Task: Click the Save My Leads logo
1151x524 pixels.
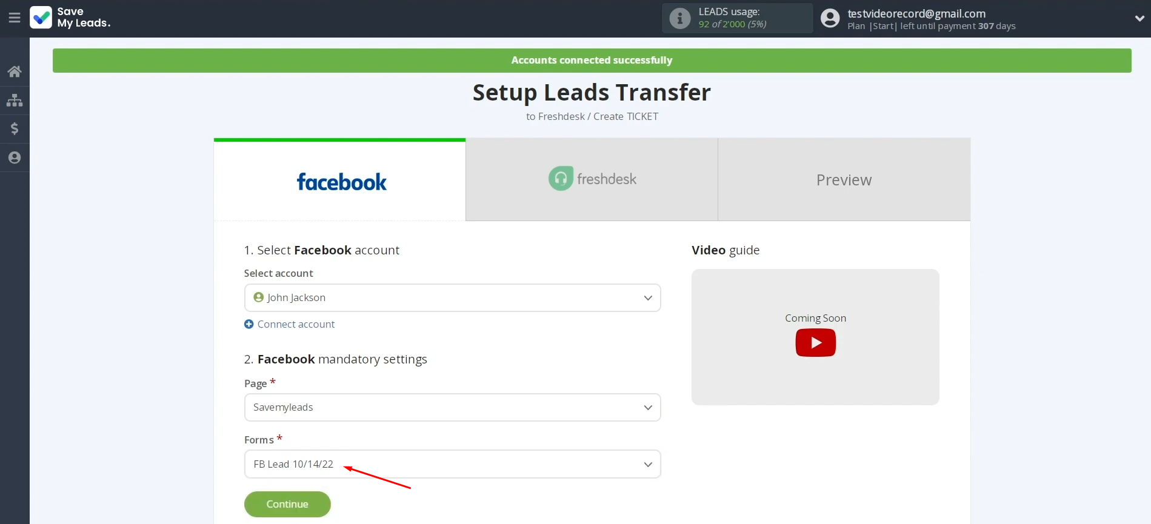Action: coord(70,18)
